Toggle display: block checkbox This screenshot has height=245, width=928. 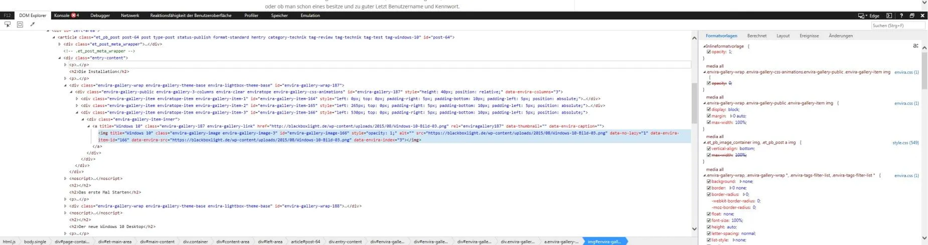(x=709, y=109)
